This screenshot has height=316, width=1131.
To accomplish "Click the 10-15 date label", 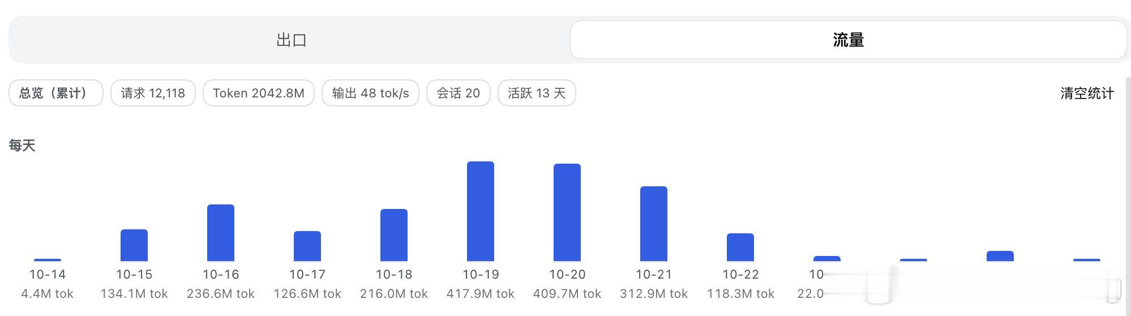I will coord(134,275).
